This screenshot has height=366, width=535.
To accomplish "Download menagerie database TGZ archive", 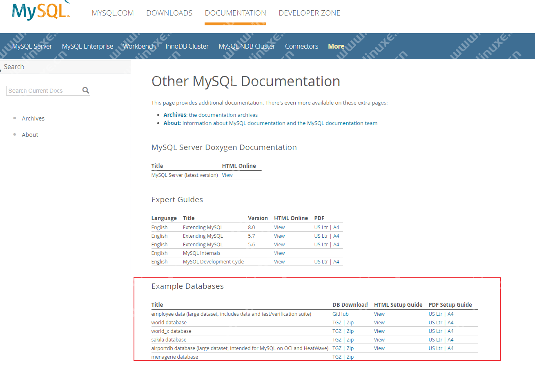I will pos(337,357).
